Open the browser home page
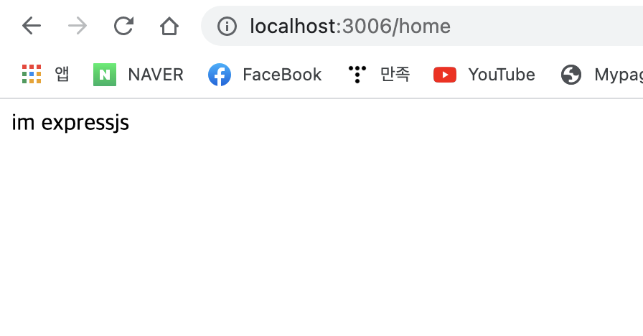The width and height of the screenshot is (643, 336). point(169,27)
